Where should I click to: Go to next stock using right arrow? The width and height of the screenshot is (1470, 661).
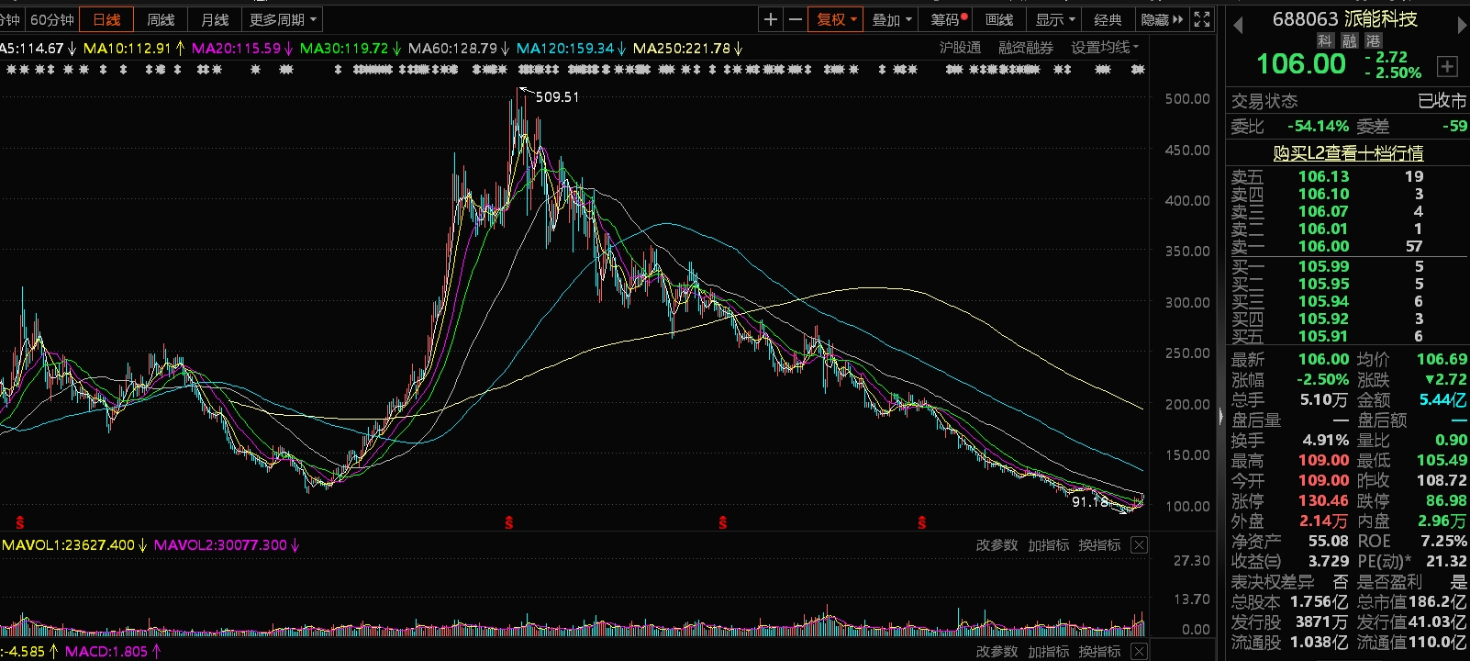1462,25
